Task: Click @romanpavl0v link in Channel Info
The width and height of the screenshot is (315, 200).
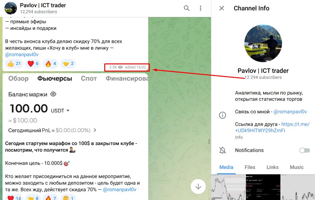Action: [x=290, y=111]
